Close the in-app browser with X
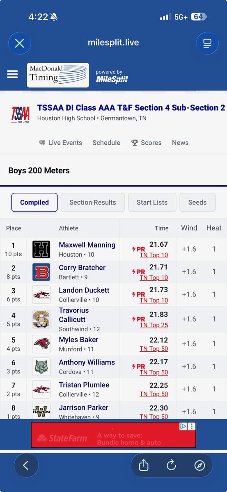The height and width of the screenshot is (492, 227). coord(19,43)
